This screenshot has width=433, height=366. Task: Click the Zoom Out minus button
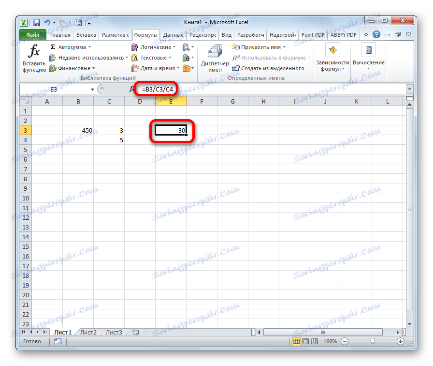click(345, 341)
